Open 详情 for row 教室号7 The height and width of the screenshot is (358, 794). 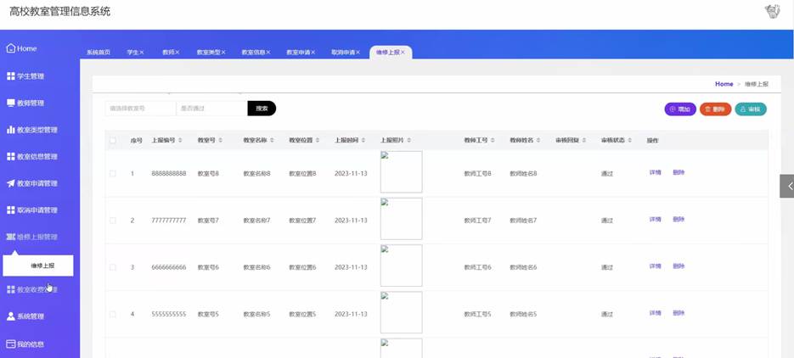[x=656, y=220]
